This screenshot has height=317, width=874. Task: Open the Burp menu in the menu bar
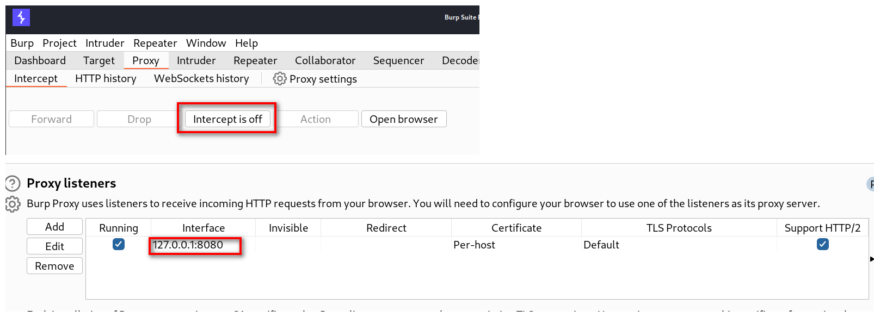[22, 43]
